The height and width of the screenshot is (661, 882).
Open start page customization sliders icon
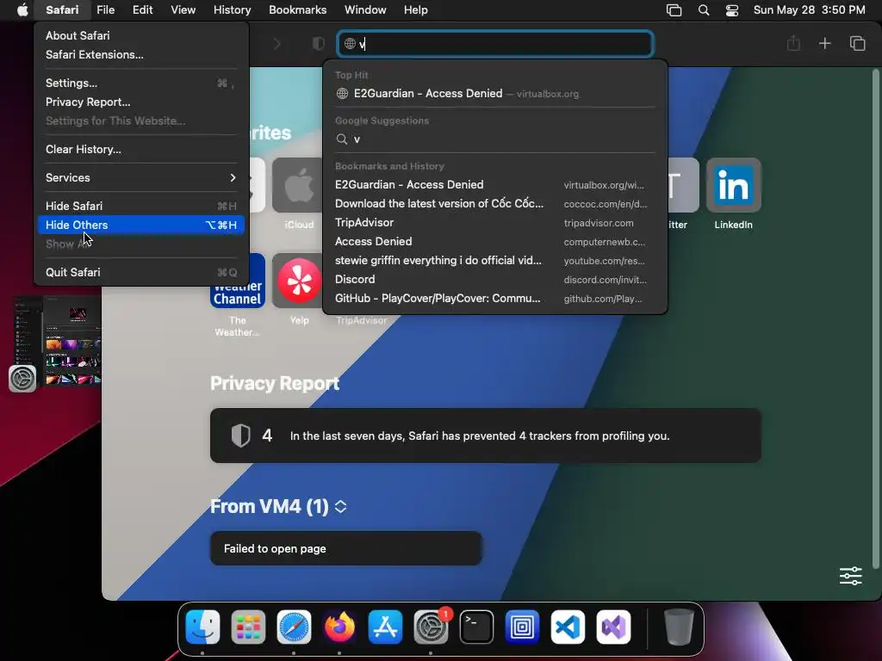(x=850, y=576)
